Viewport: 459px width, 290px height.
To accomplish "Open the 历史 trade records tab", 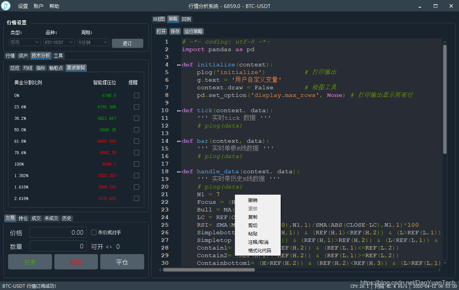I will click(67, 218).
